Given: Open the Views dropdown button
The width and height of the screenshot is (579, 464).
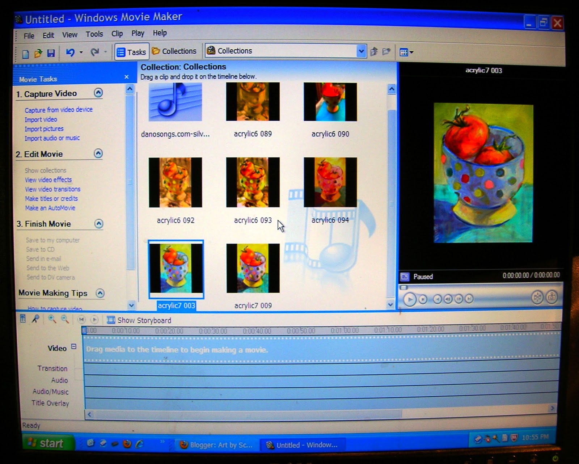Looking at the screenshot, I should tap(406, 52).
